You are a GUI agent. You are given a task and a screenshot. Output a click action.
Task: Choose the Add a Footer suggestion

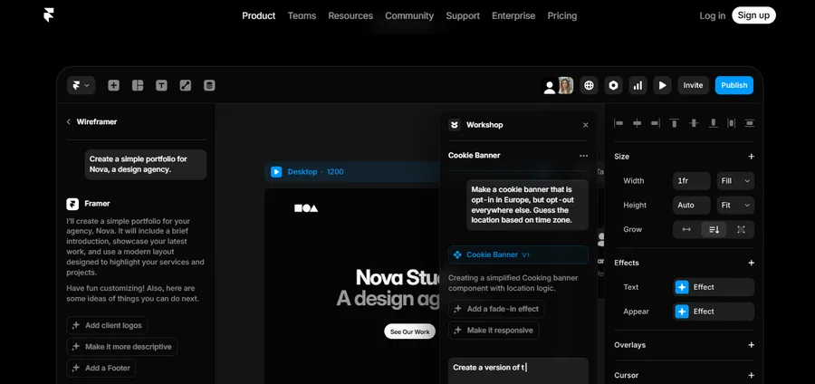tap(101, 368)
